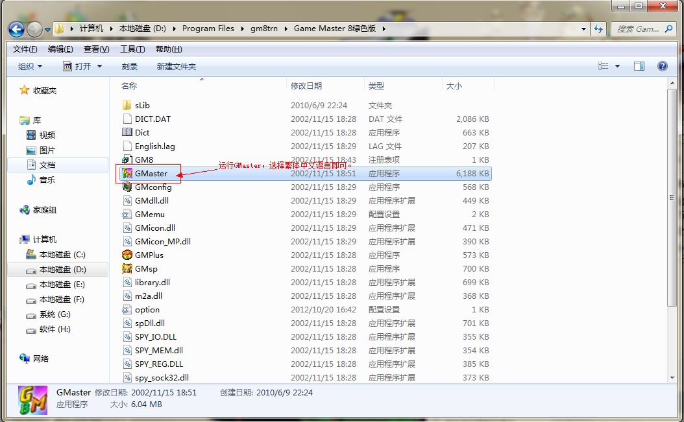Select 库 in the navigation pane
Screen dimensions: 684x422
pyautogui.click(x=36, y=121)
